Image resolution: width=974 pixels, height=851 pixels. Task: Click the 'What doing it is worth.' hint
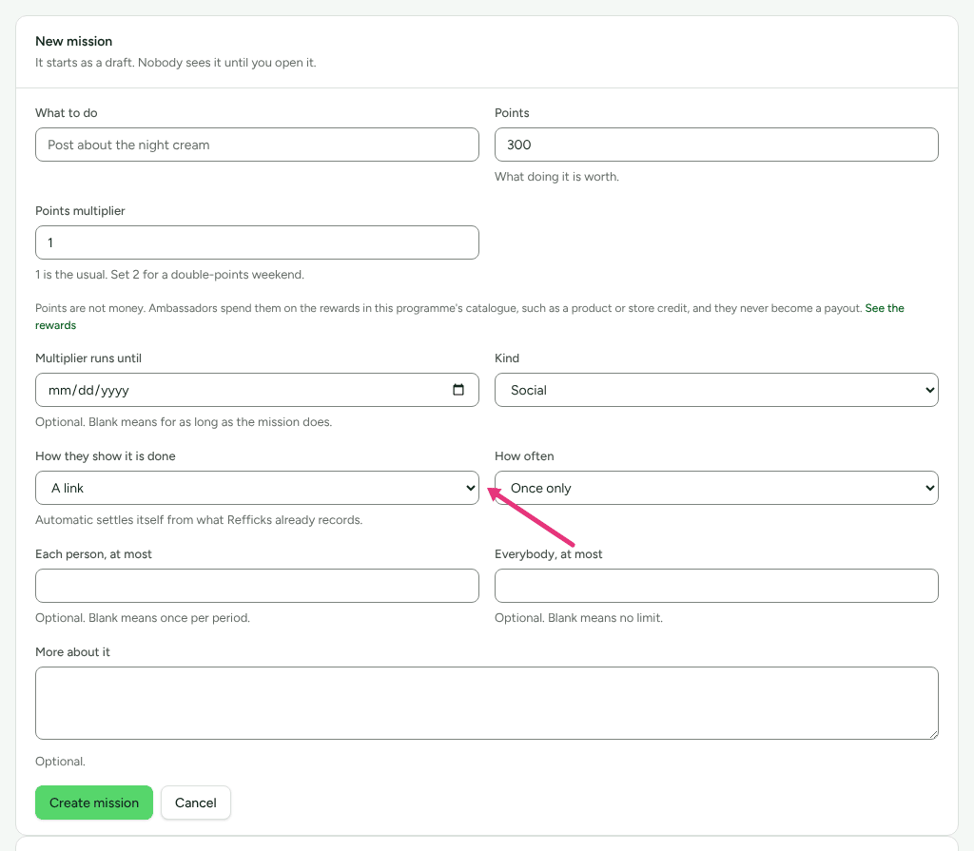pos(556,177)
